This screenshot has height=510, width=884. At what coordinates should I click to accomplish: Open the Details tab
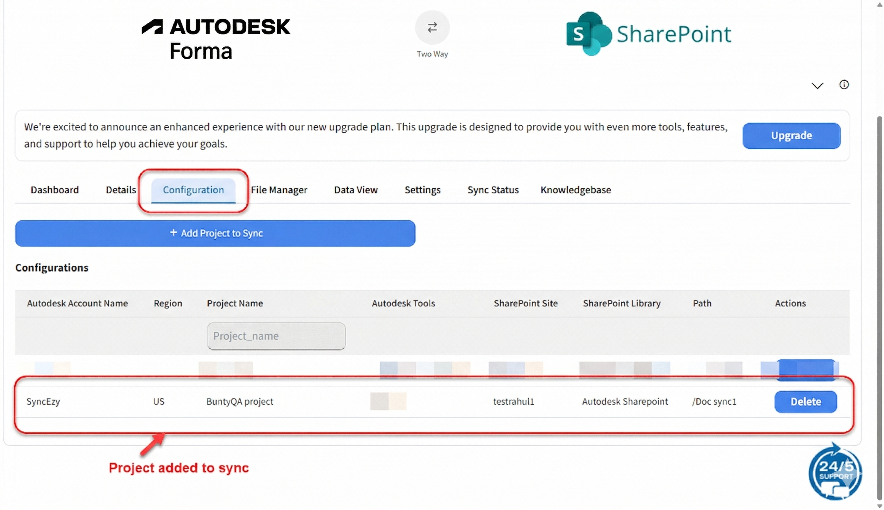[x=120, y=190]
